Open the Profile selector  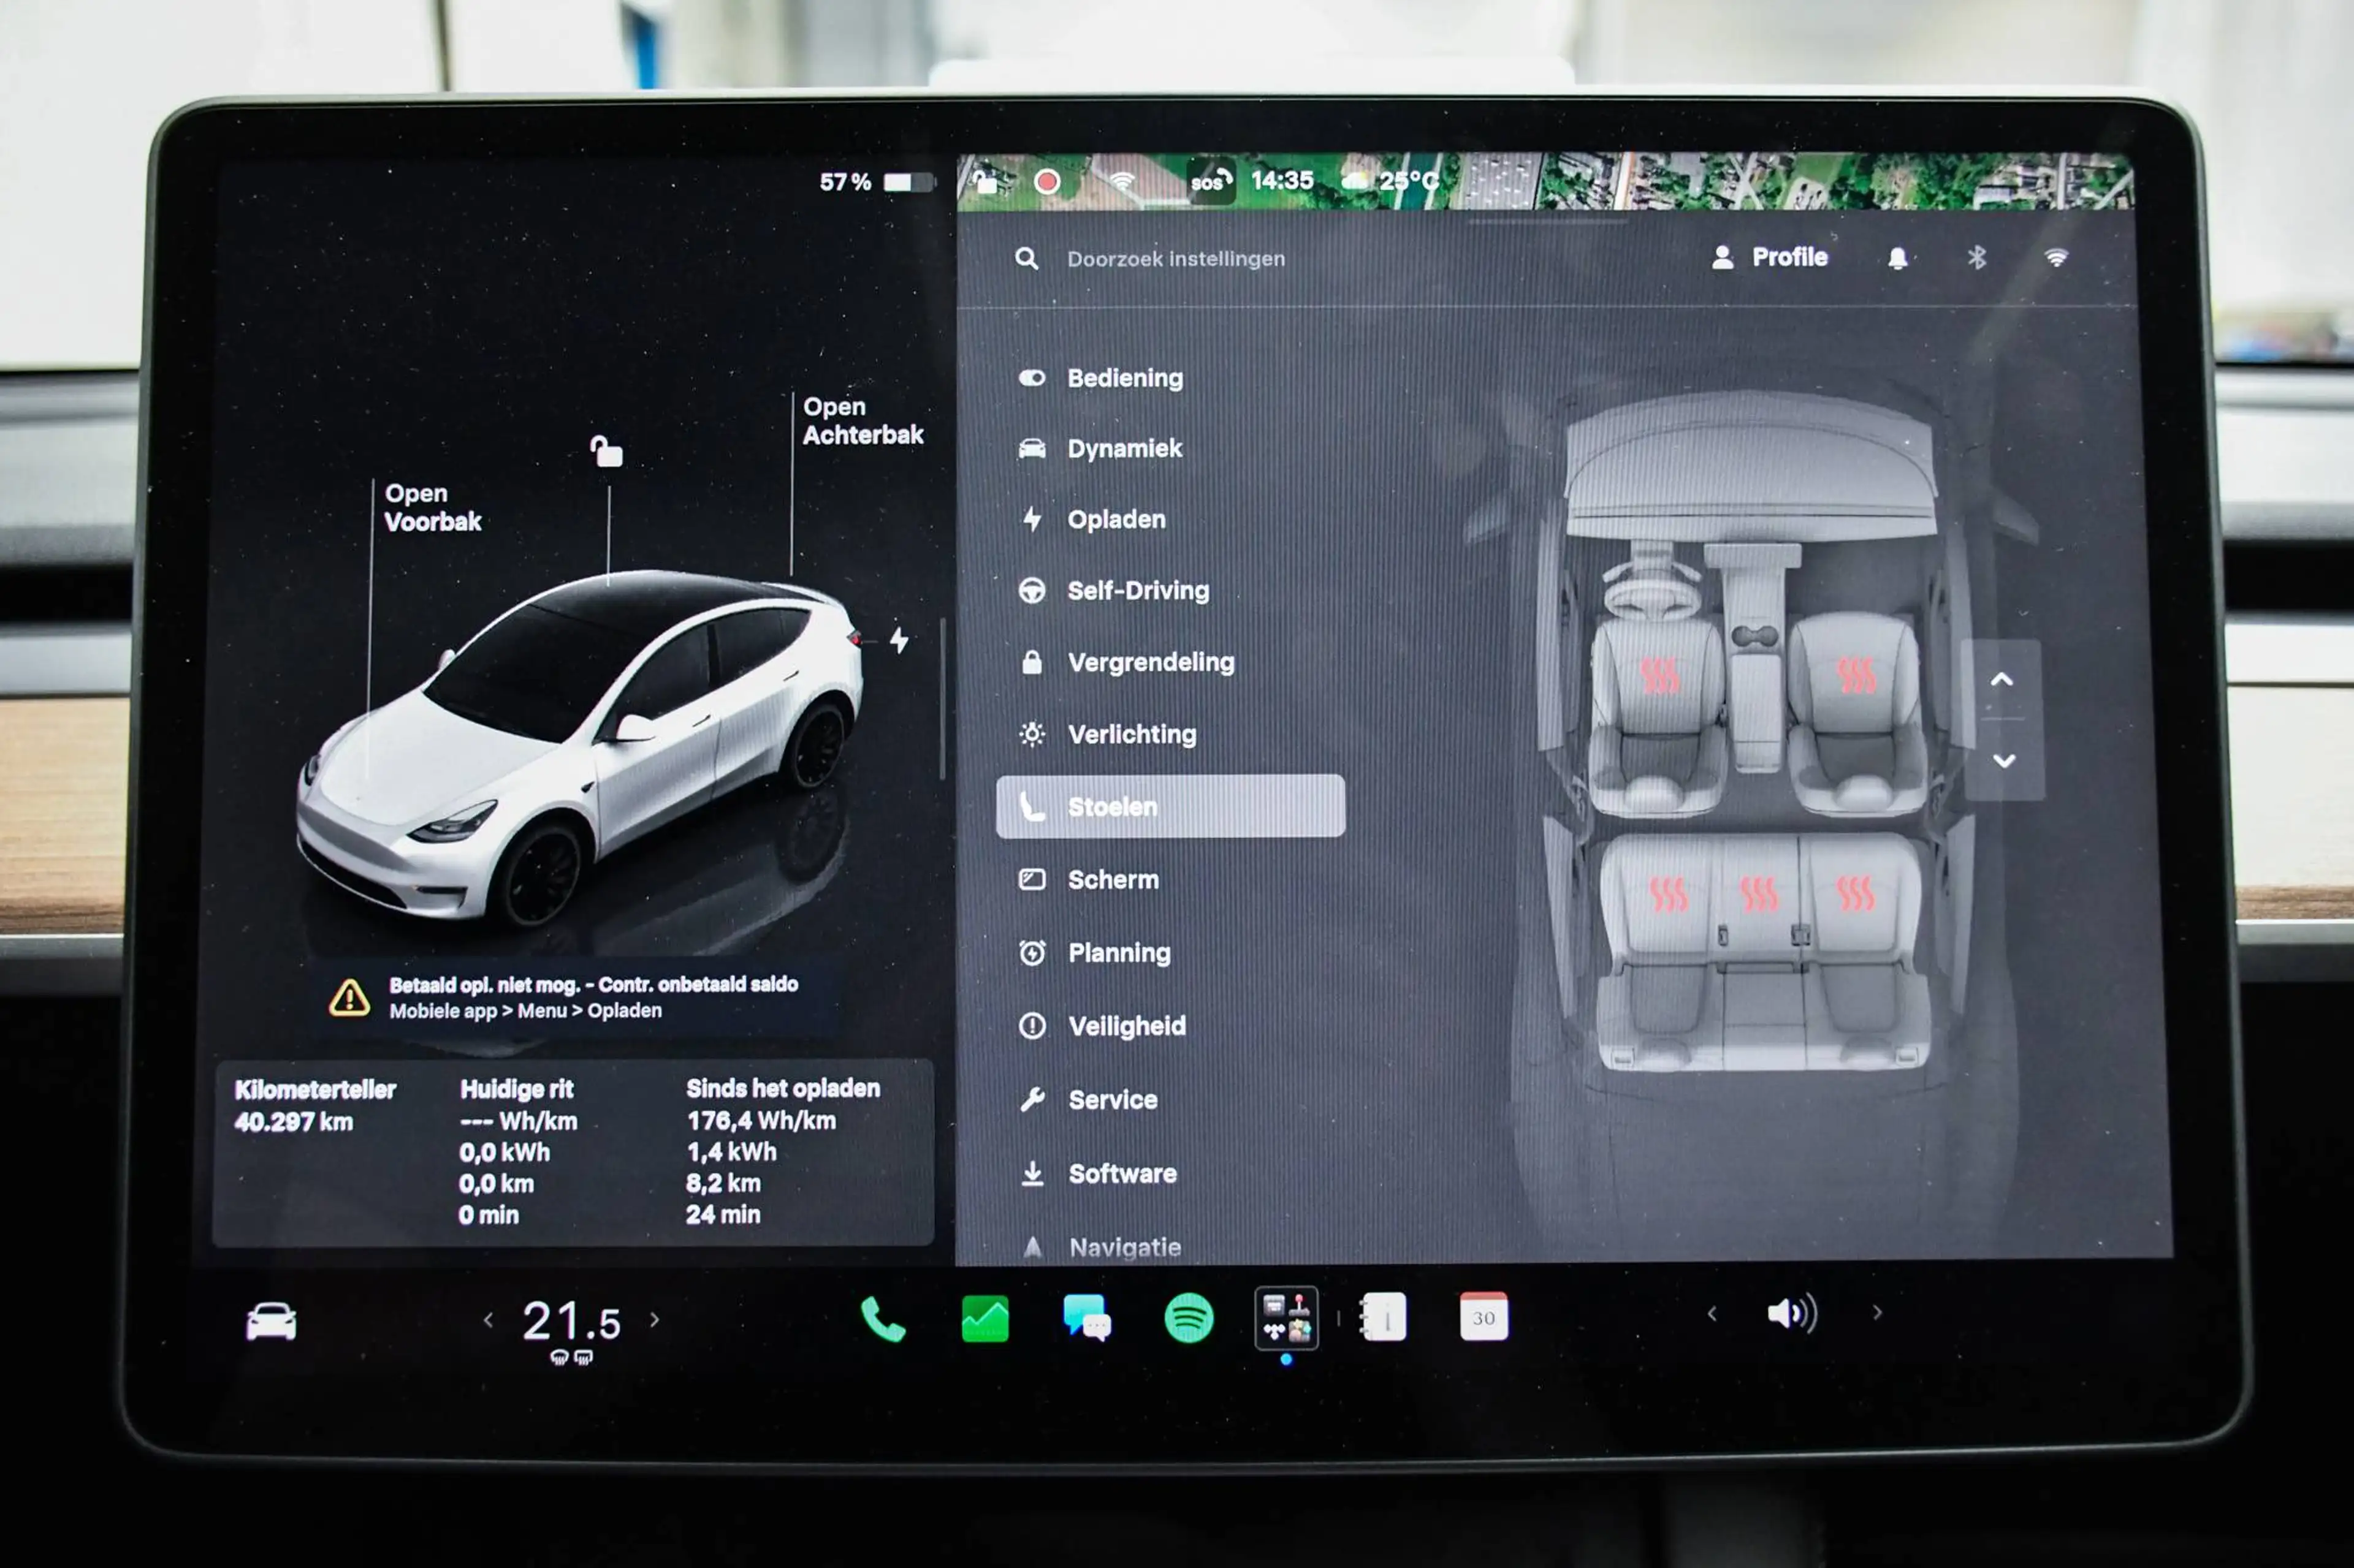point(1770,257)
